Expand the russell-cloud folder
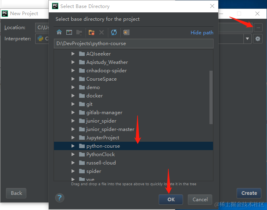The image size is (267, 210). click(73, 162)
